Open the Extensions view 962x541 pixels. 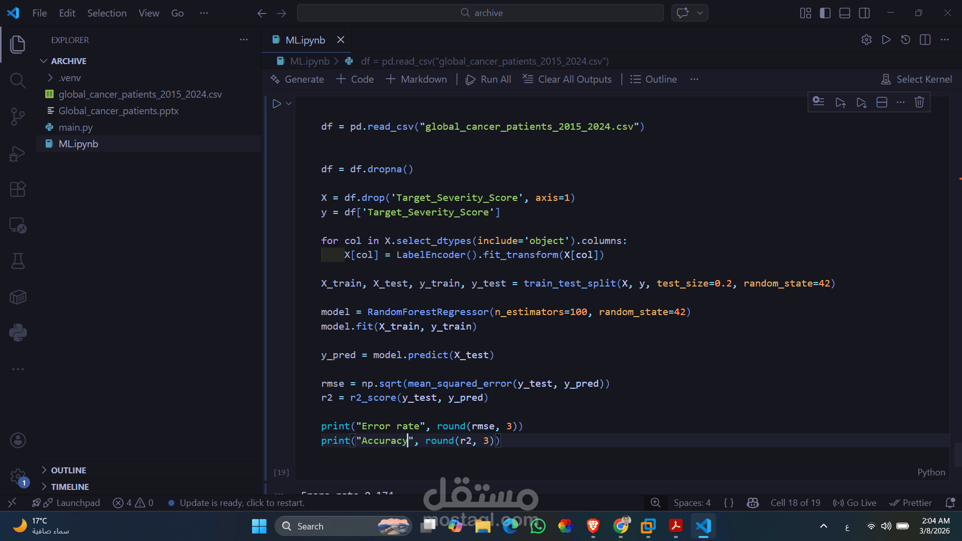pos(18,189)
